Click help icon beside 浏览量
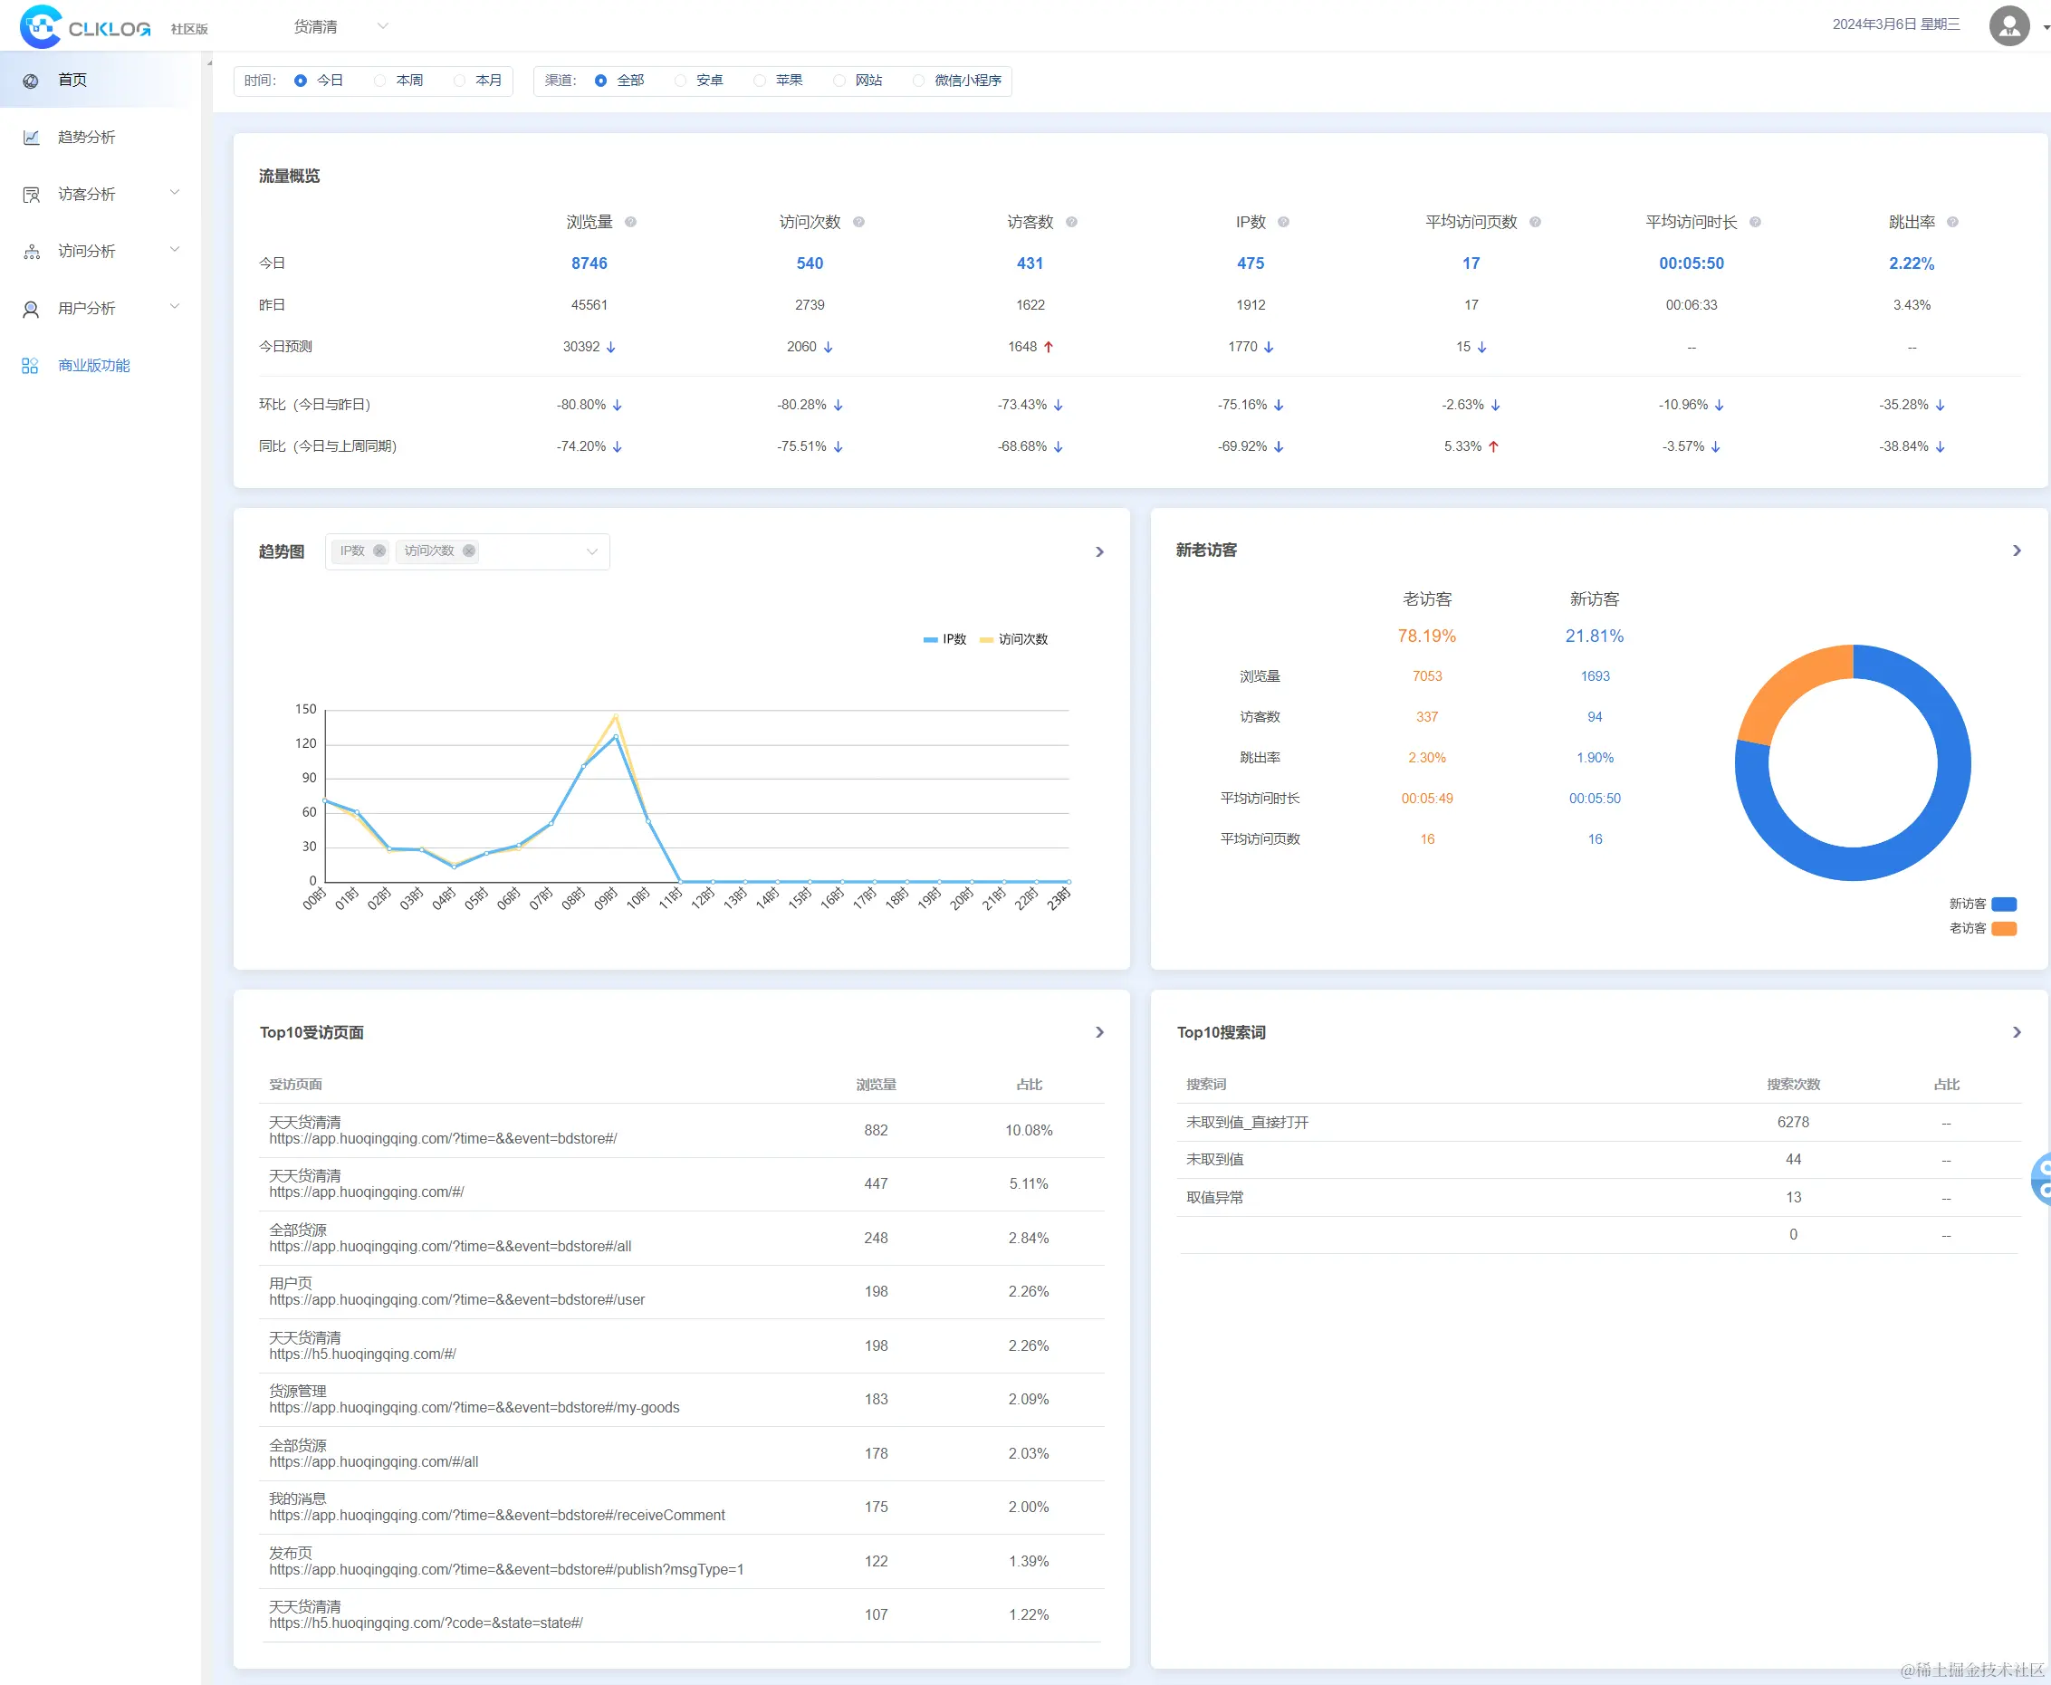Image resolution: width=2051 pixels, height=1685 pixels. click(x=631, y=222)
